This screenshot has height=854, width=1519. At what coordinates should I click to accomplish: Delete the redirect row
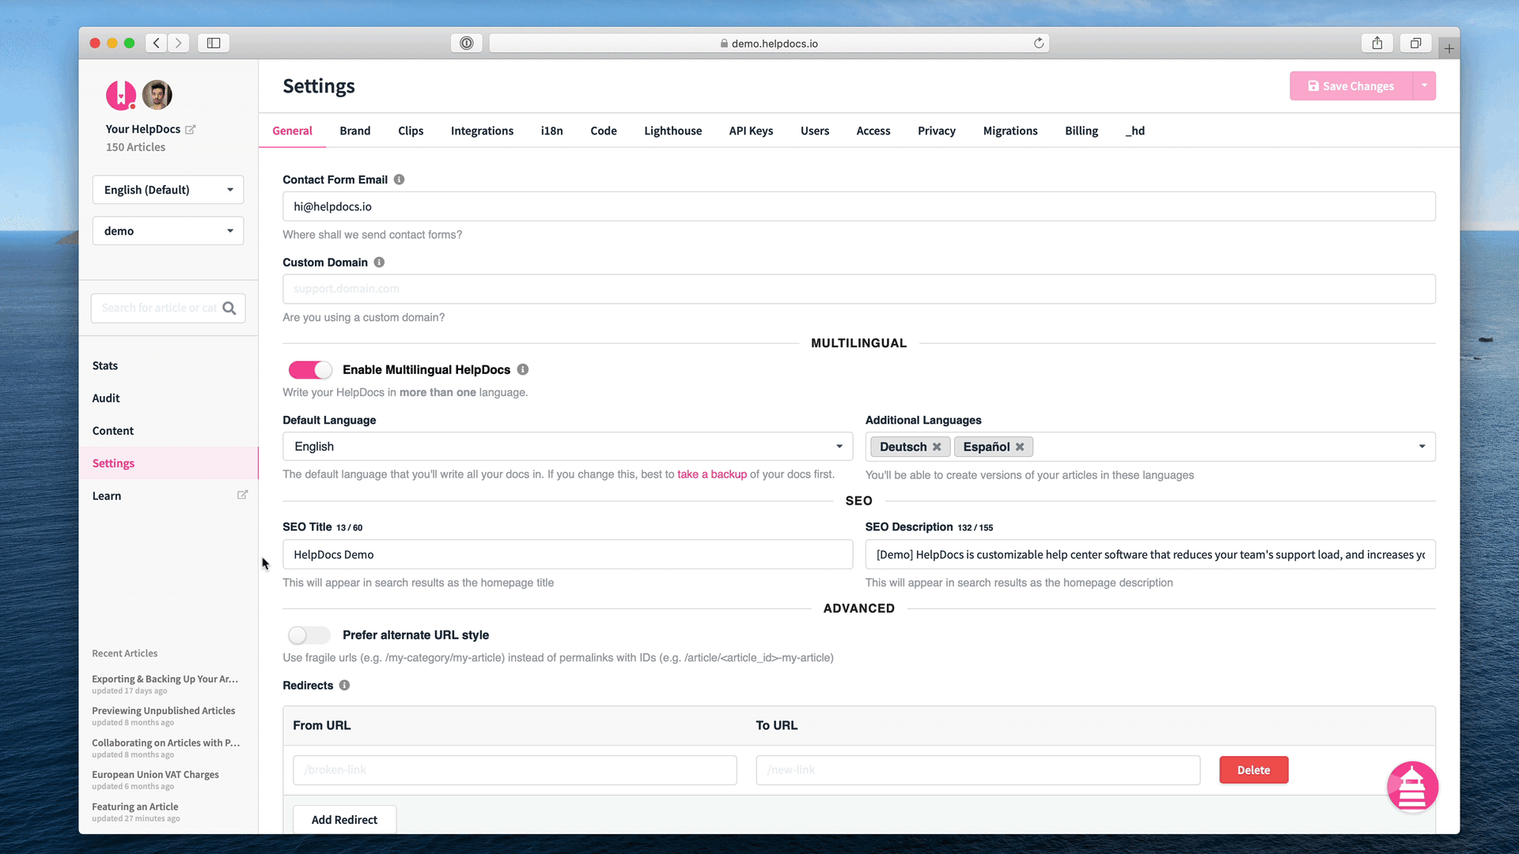pos(1253,770)
